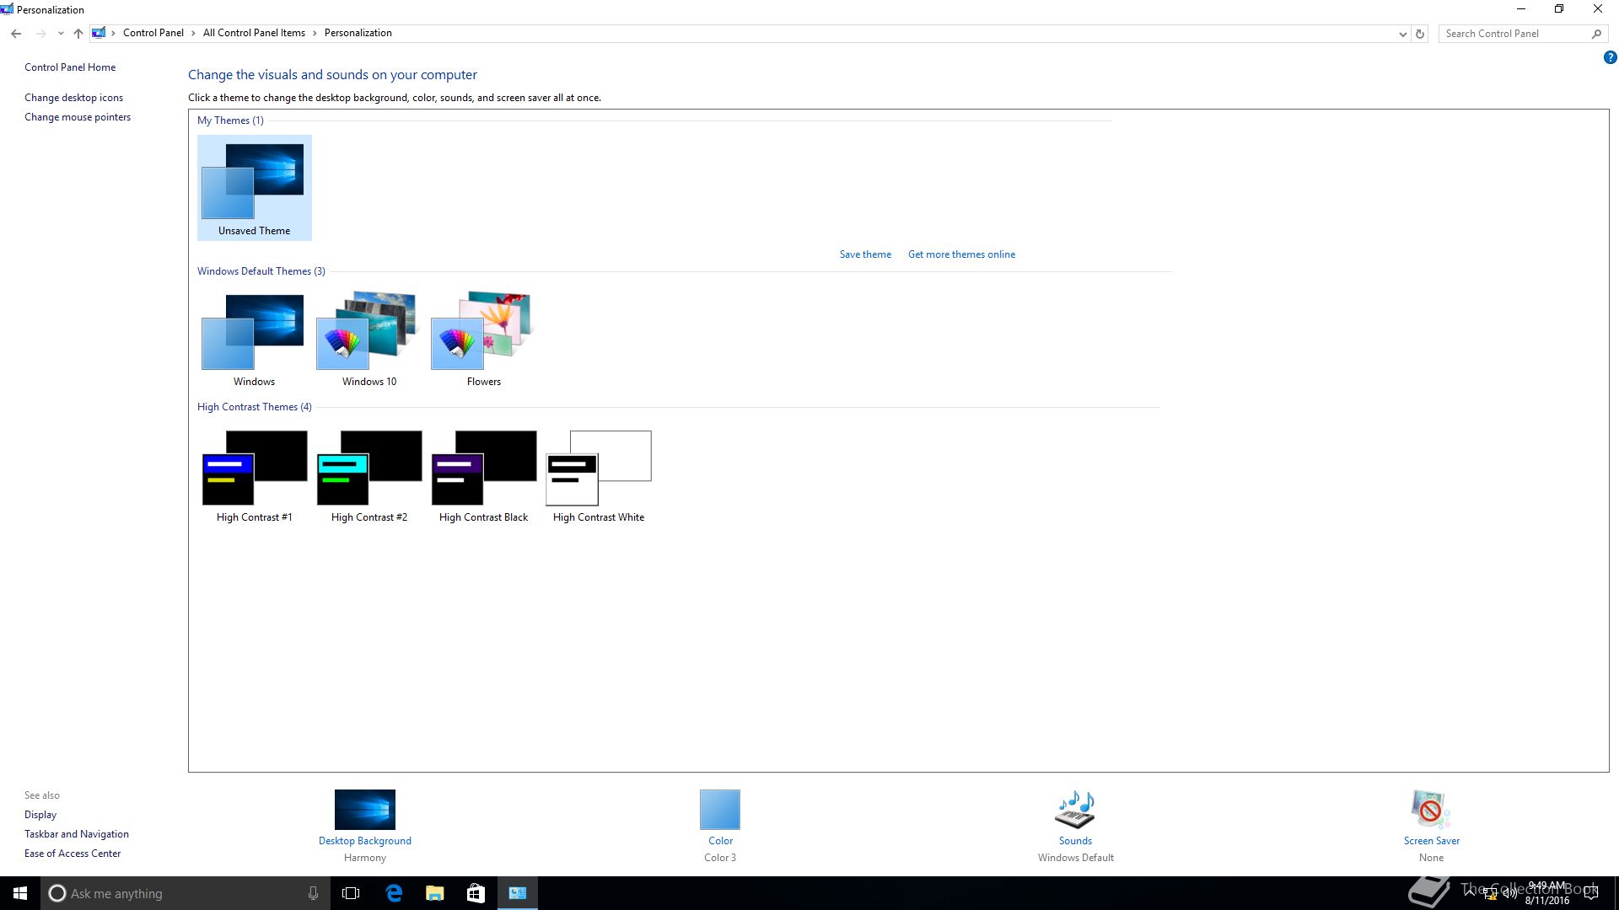
Task: Click the Sounds label link
Action: click(x=1075, y=841)
